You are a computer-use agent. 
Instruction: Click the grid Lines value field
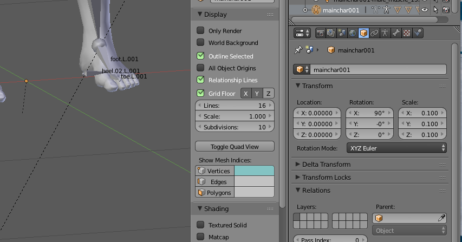235,105
